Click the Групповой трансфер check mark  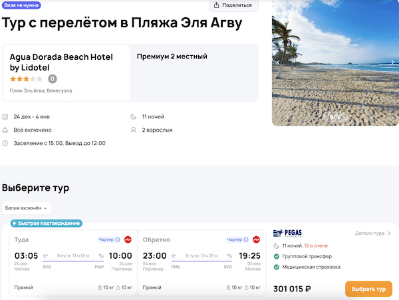(276, 256)
